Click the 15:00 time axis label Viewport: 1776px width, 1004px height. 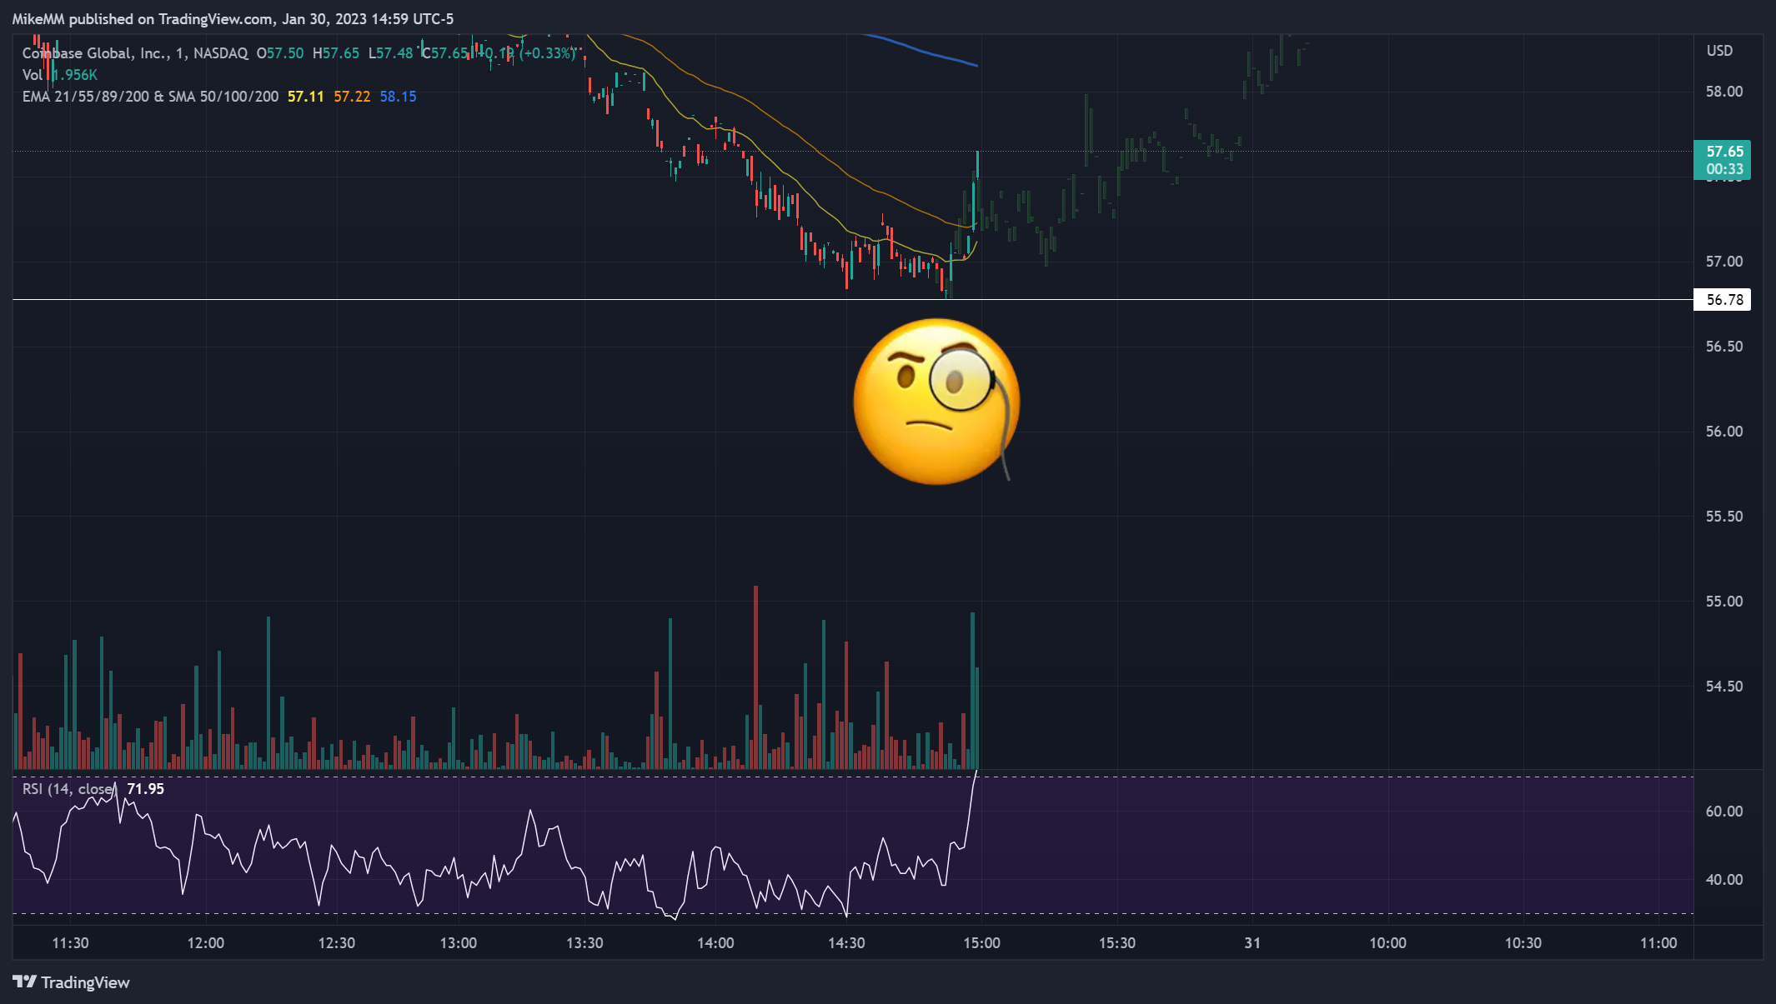click(981, 943)
